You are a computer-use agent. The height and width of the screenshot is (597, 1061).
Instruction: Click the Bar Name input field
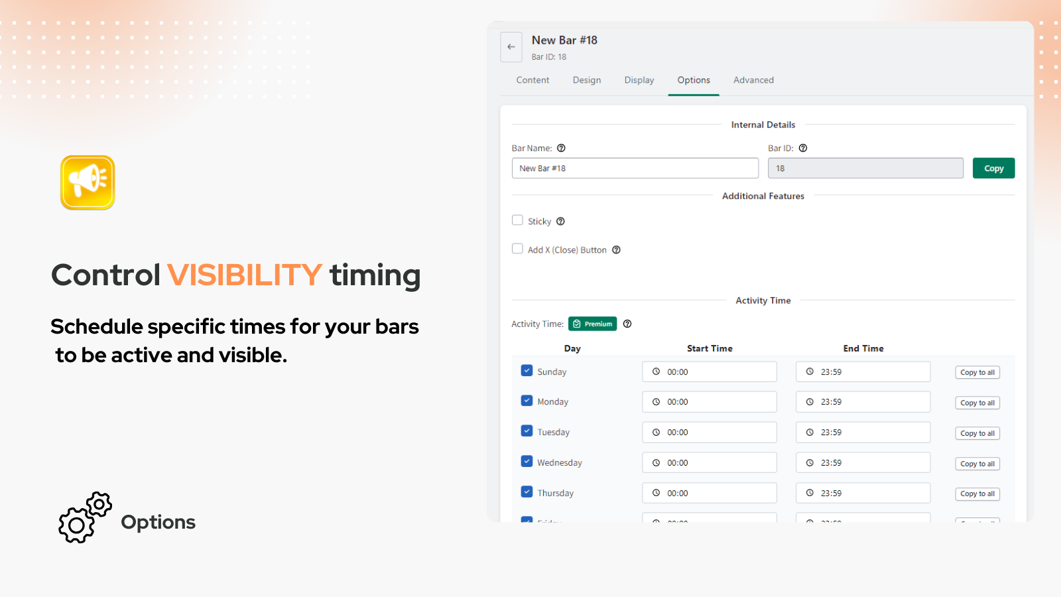click(x=635, y=168)
